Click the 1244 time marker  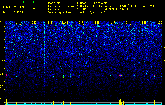[65, 23]
